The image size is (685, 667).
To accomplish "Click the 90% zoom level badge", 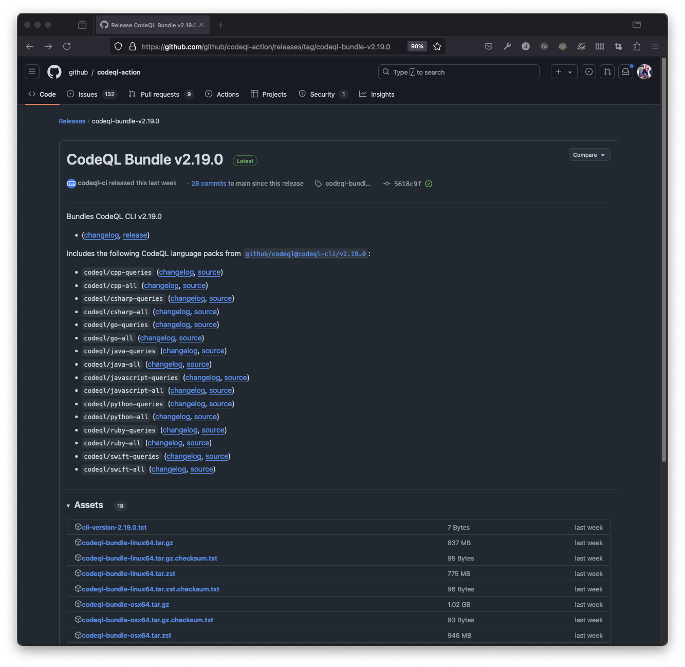I will point(417,46).
